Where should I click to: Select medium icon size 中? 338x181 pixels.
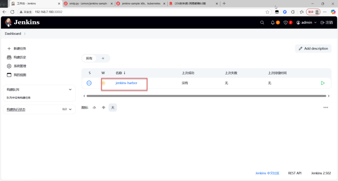[104, 108]
